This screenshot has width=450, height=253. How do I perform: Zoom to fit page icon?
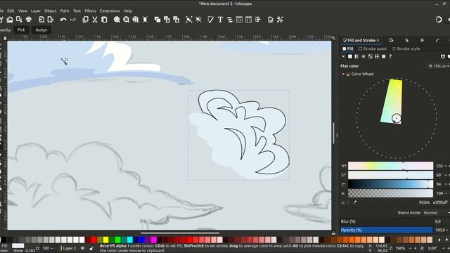[x=136, y=20]
